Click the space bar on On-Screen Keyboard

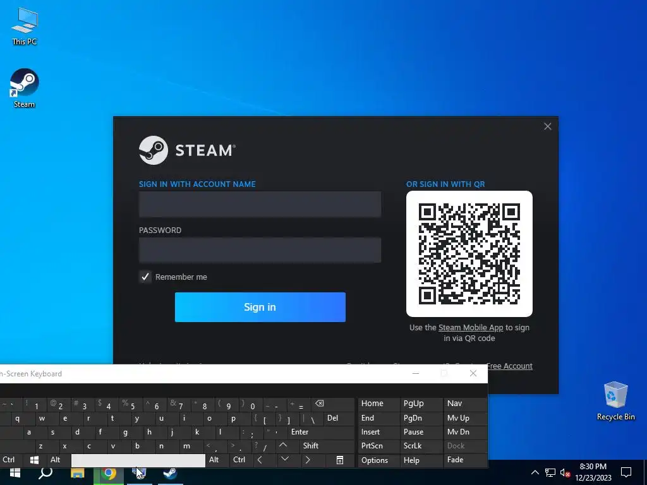[138, 460]
